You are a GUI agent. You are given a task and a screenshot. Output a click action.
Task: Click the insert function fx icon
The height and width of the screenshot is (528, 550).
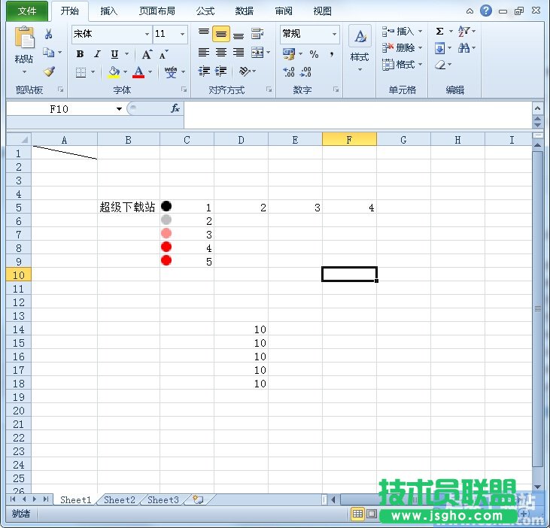click(x=175, y=108)
